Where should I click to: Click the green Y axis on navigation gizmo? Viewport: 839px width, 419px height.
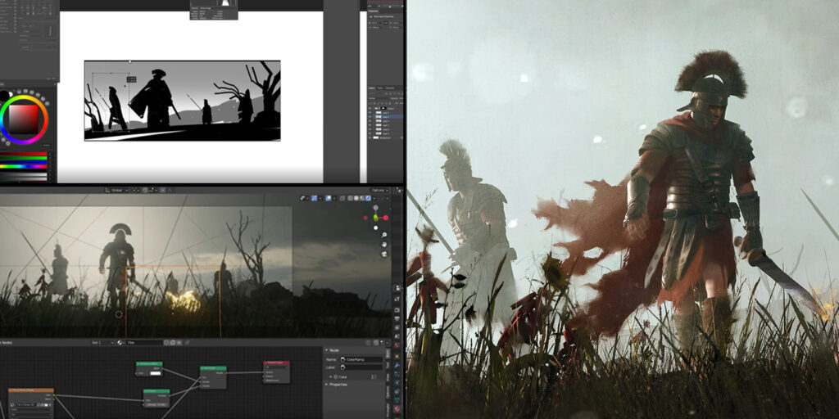(375, 218)
